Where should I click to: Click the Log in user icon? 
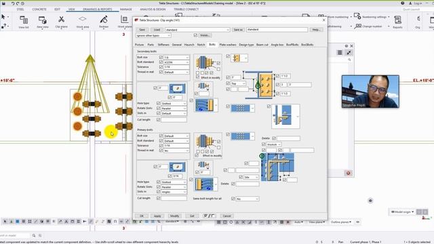click(x=410, y=3)
